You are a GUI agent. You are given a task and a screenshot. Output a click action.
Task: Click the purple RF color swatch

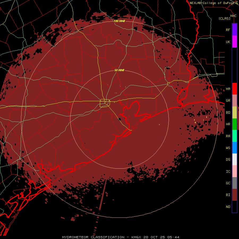[x=234, y=30]
